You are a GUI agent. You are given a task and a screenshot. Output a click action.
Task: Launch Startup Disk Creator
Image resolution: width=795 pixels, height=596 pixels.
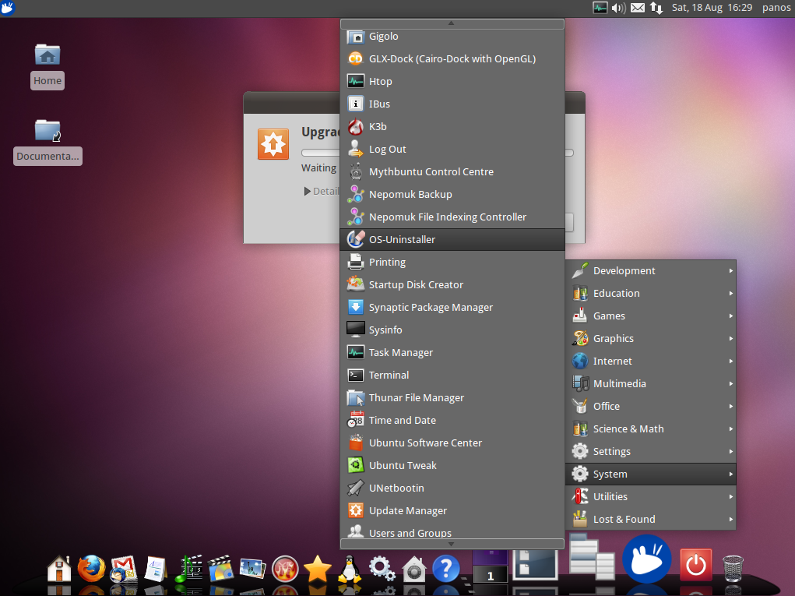coord(452,284)
